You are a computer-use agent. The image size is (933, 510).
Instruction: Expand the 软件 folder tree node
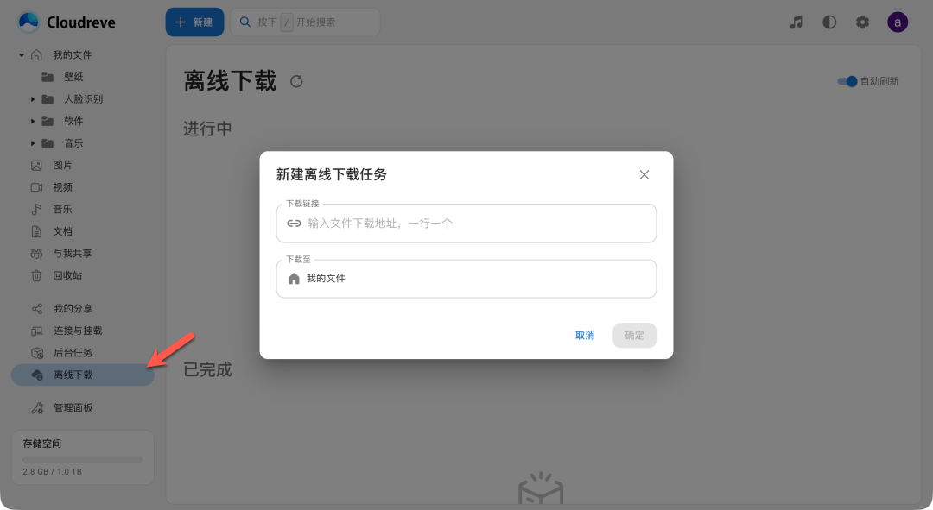tap(33, 121)
